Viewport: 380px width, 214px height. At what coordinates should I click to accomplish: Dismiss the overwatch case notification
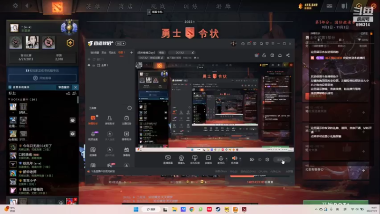(x=76, y=87)
